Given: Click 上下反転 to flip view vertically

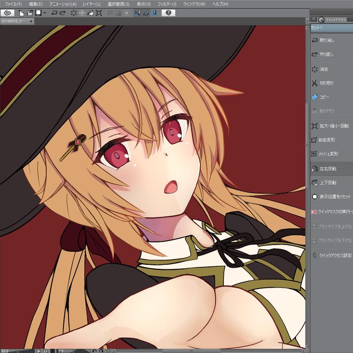Looking at the screenshot, I should tap(332, 183).
